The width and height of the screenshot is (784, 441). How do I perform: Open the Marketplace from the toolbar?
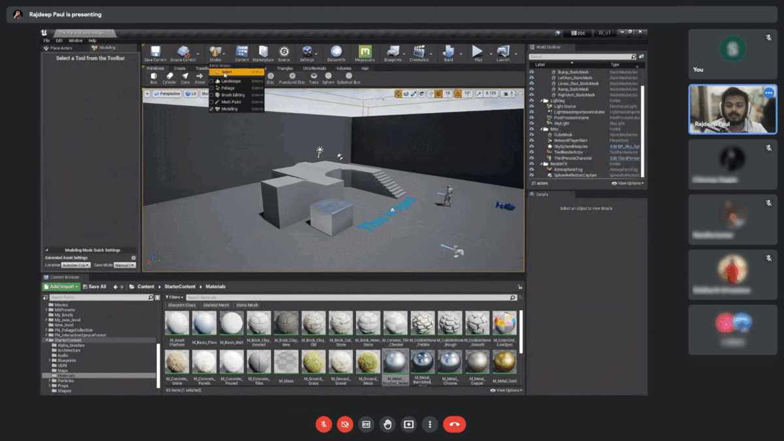coord(263,52)
